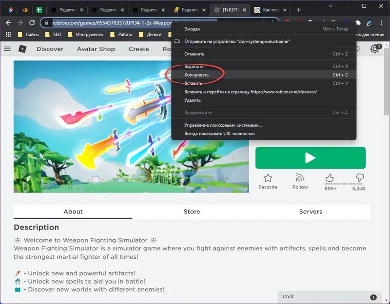Open Управление поисковыми системами
This screenshot has width=390, height=304.
point(264,125)
